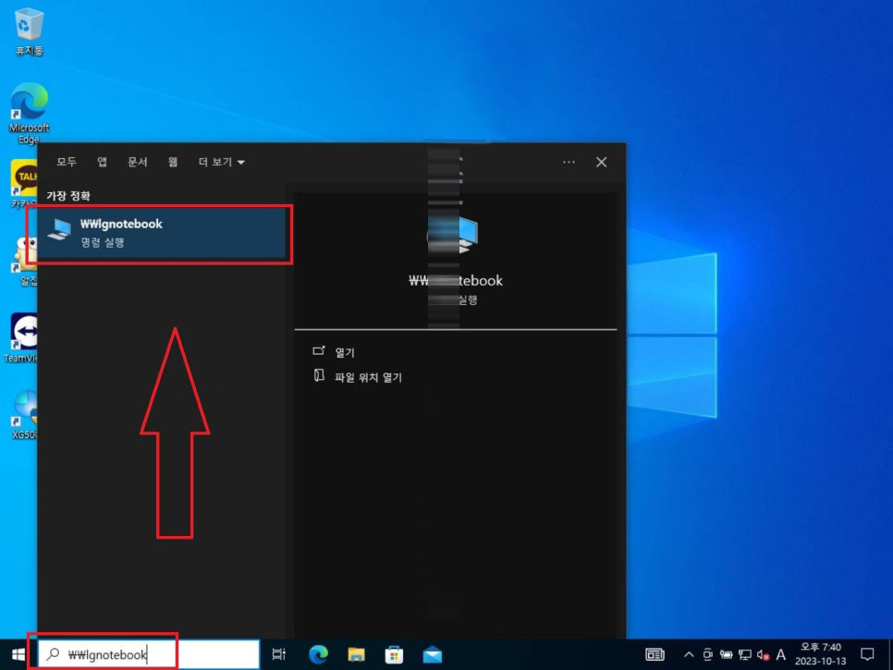
Task: Open the search panel options ellipsis menu
Action: coord(569,163)
